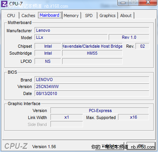Viewport: 158px width, 152px height.
Task: Click the LPCIO value NS
Action: pyautogui.click(x=48, y=61)
